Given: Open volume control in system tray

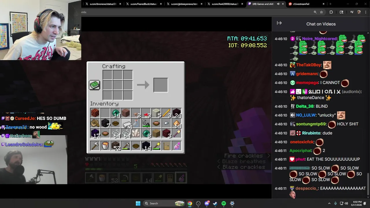Looking at the screenshot, I should coord(346,203).
